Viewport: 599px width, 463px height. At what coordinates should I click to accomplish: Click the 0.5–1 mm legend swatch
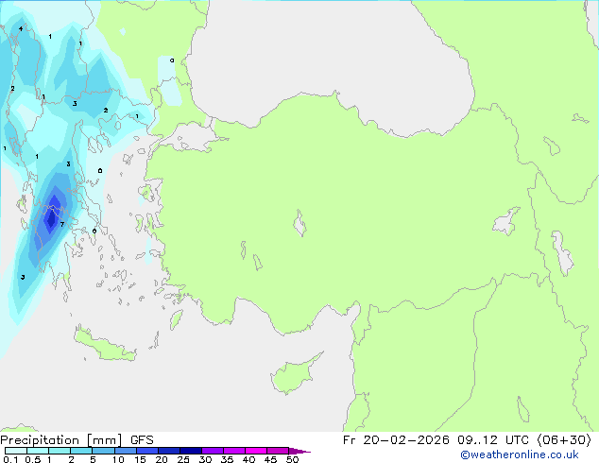click(x=38, y=451)
